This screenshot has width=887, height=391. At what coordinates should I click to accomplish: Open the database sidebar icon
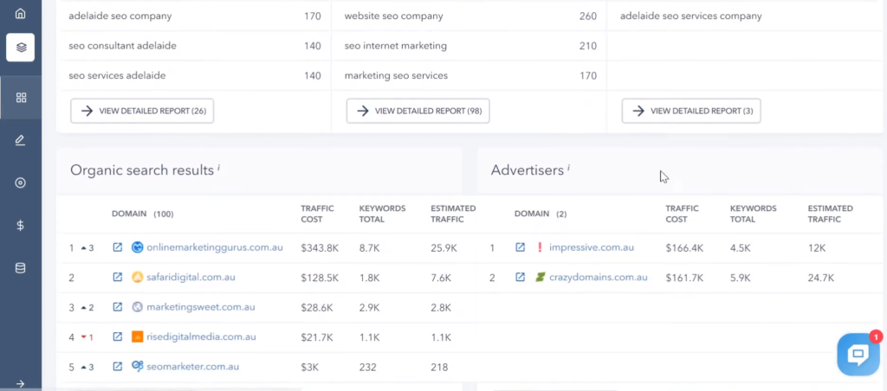[x=20, y=268]
